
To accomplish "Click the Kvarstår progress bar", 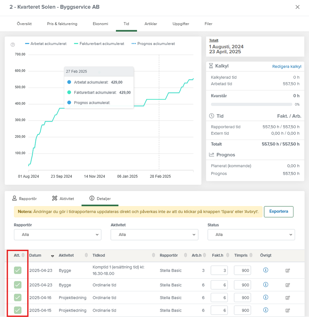I will tap(251, 104).
